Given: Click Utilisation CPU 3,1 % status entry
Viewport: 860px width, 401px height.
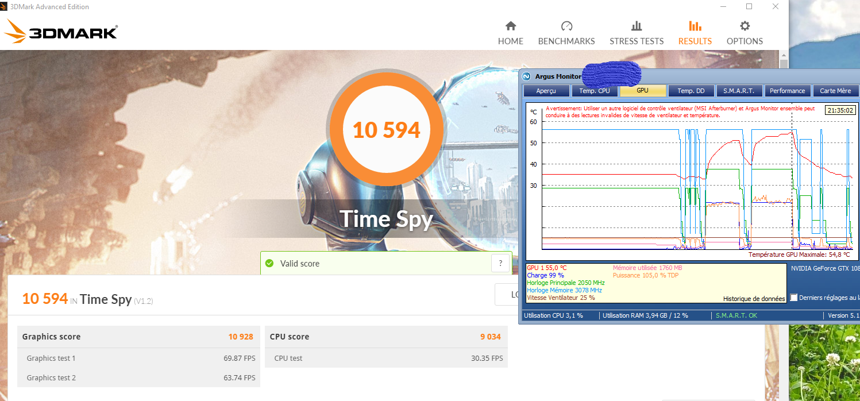Looking at the screenshot, I should [553, 315].
